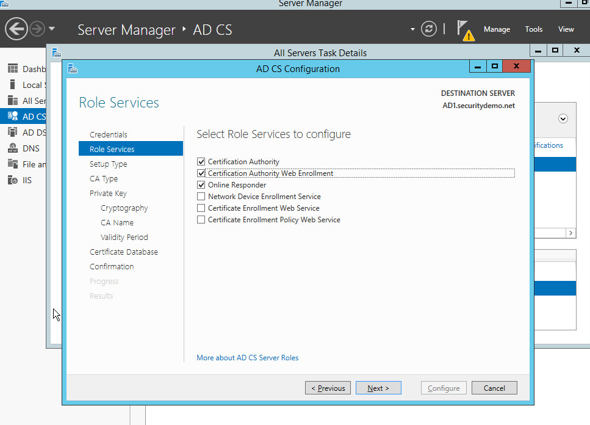This screenshot has height=425, width=590.
Task: Open the View menu
Action: pyautogui.click(x=566, y=29)
